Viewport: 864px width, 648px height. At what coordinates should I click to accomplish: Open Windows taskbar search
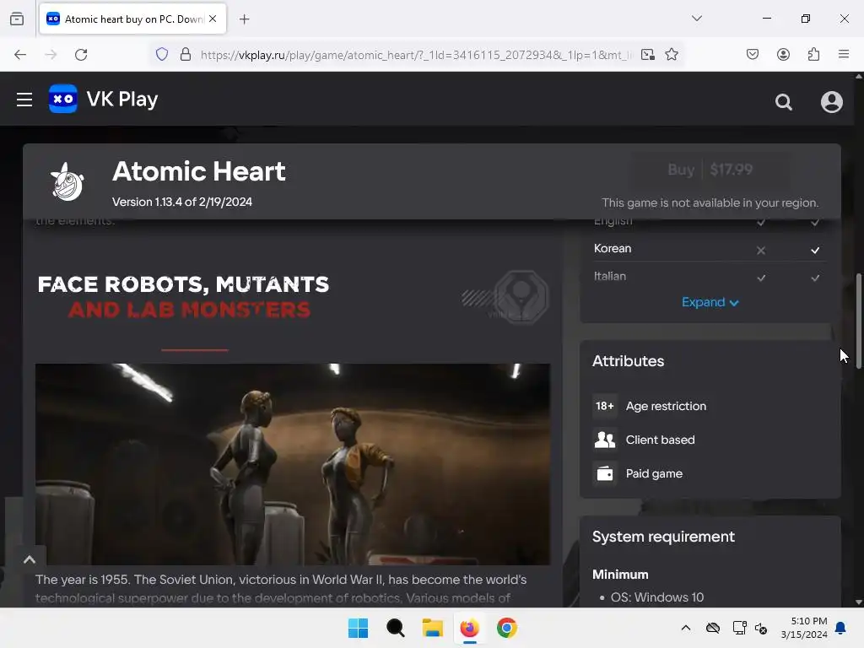coord(395,628)
